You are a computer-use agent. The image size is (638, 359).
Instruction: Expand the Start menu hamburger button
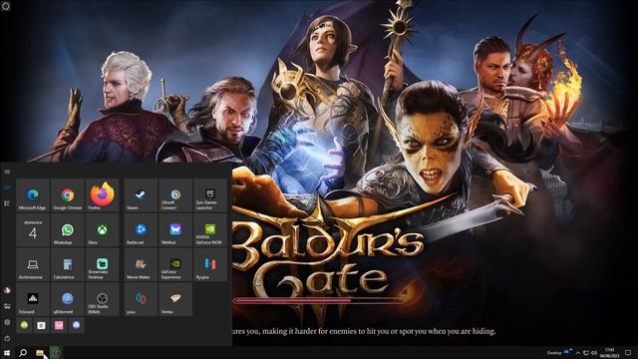coord(7,172)
